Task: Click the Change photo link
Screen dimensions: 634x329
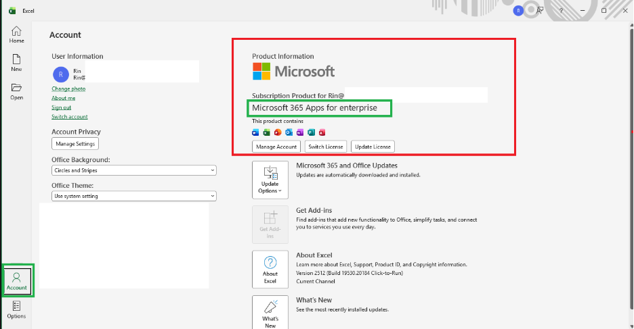Action: coord(68,88)
